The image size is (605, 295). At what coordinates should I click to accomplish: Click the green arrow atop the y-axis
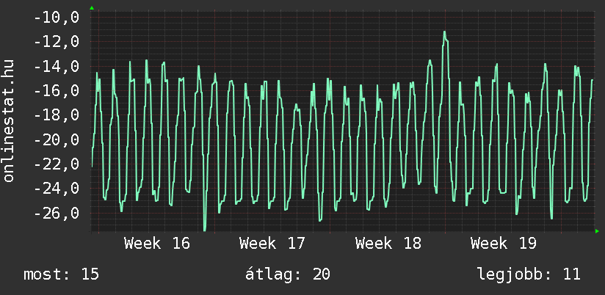point(92,8)
